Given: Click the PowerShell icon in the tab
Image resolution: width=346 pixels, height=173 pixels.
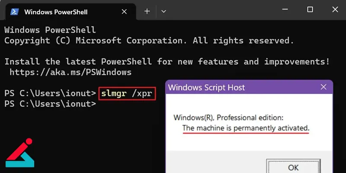Looking at the screenshot, I should [x=15, y=12].
